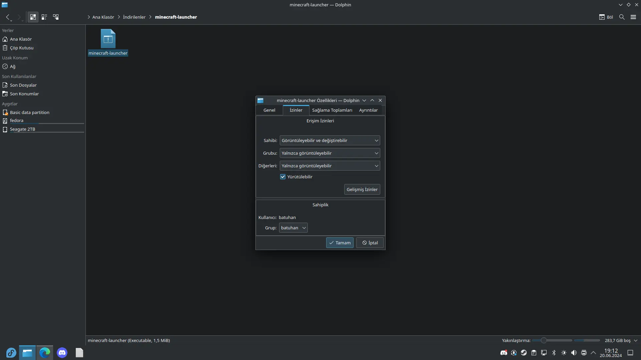The width and height of the screenshot is (641, 360).
Task: Navigate to Ana Klasör breadcrumb
Action: click(x=103, y=17)
